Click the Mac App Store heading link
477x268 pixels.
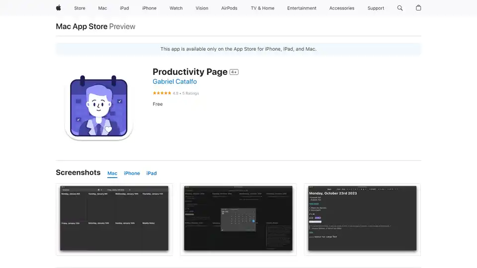(81, 26)
